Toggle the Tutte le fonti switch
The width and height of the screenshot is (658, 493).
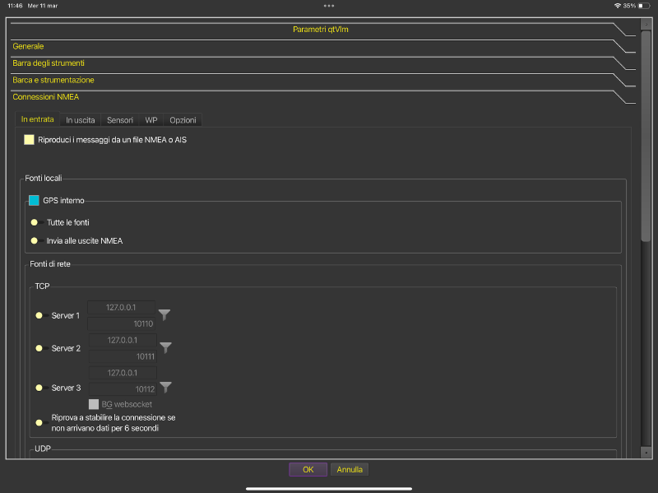pos(35,222)
